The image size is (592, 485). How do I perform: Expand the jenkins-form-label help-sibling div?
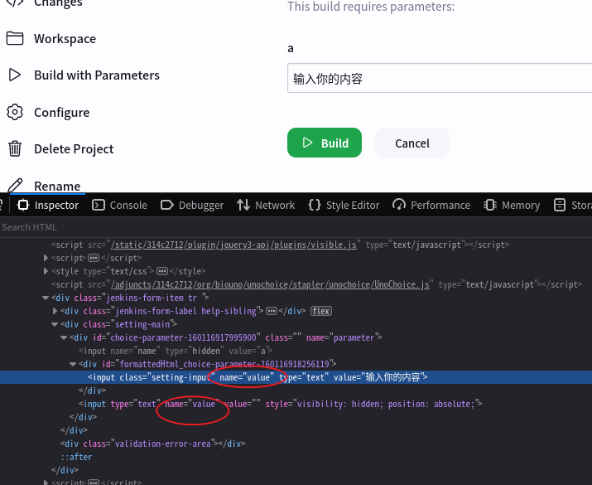pyautogui.click(x=55, y=311)
